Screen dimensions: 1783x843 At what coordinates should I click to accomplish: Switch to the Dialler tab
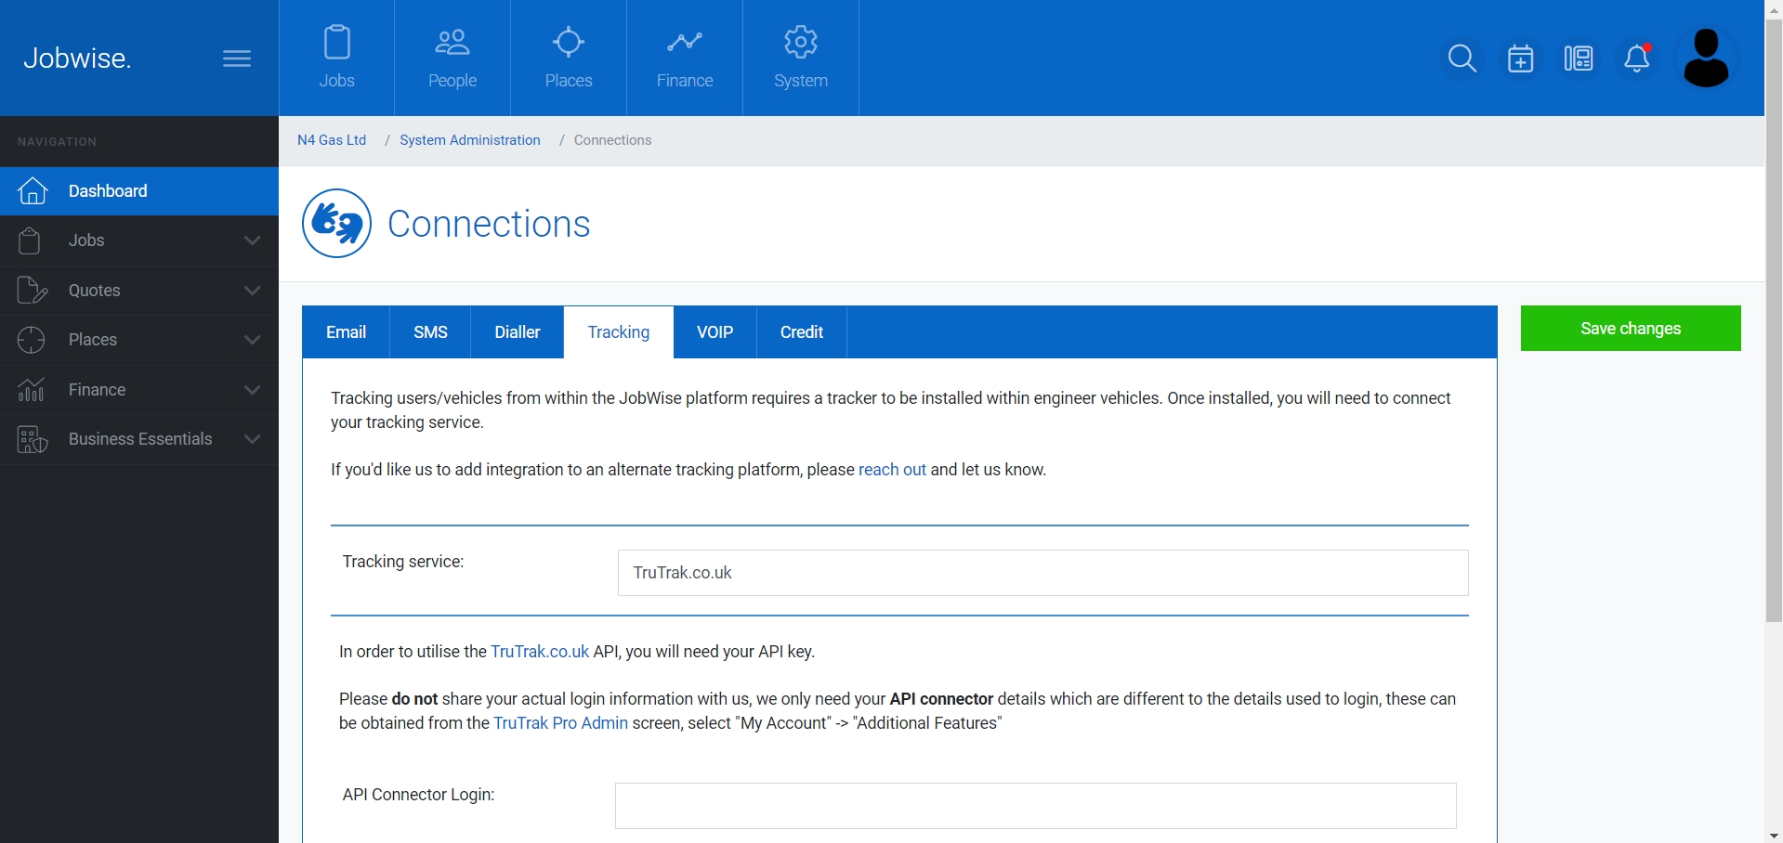click(x=518, y=332)
